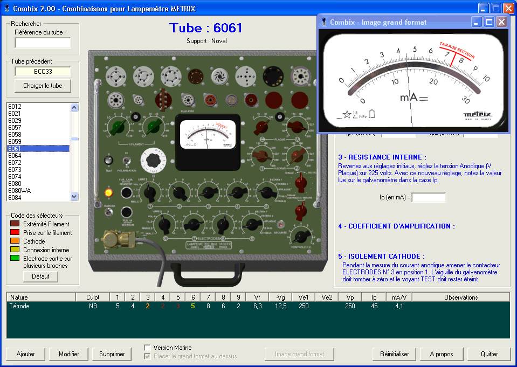Click the Ve2 column header
This screenshot has width=517, height=367.
327,297
